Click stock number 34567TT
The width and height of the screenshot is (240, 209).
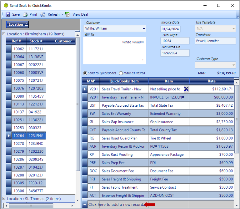coord(36,191)
